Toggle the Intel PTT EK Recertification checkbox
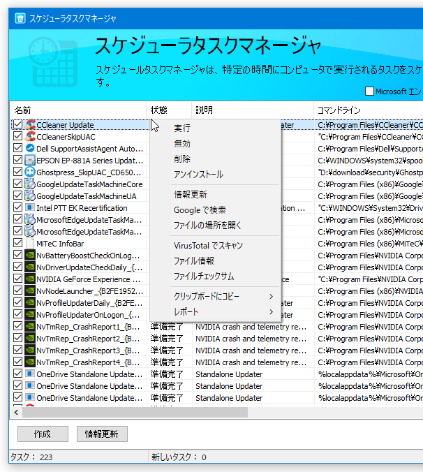The height and width of the screenshot is (472, 423). [17, 207]
